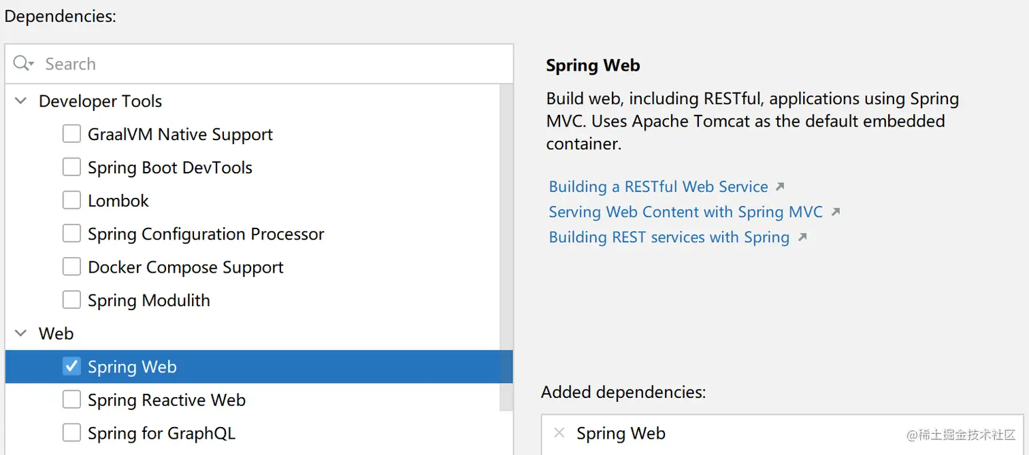Focus the dependency Search field
1029x455 pixels.
(x=272, y=64)
